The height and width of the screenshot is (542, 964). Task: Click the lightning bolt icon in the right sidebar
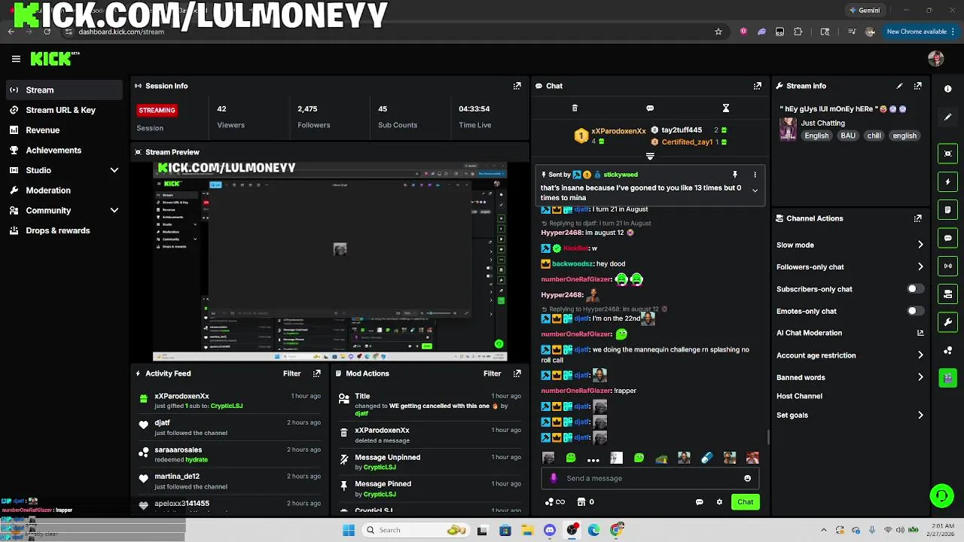tap(947, 181)
